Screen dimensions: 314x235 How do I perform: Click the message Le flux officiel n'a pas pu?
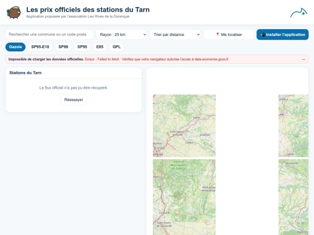point(73,88)
